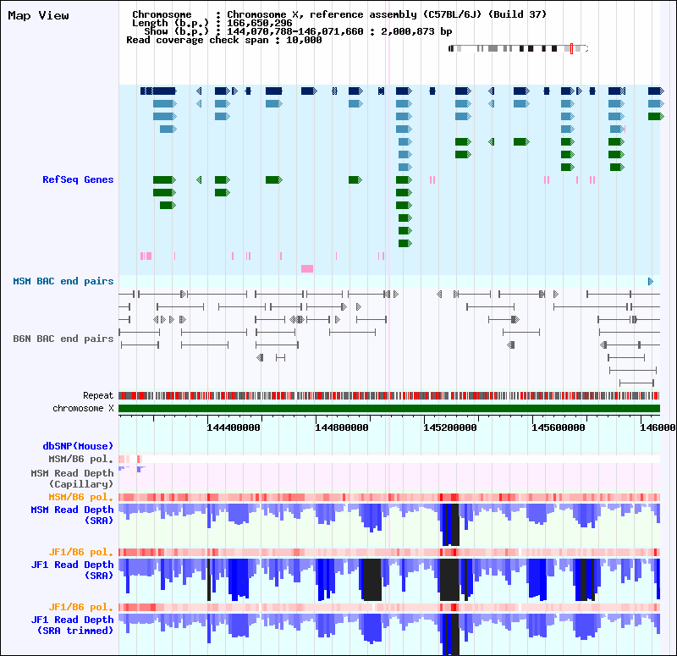
Task: Click the MSM Read Depth (Capillary) label
Action: coord(72,478)
